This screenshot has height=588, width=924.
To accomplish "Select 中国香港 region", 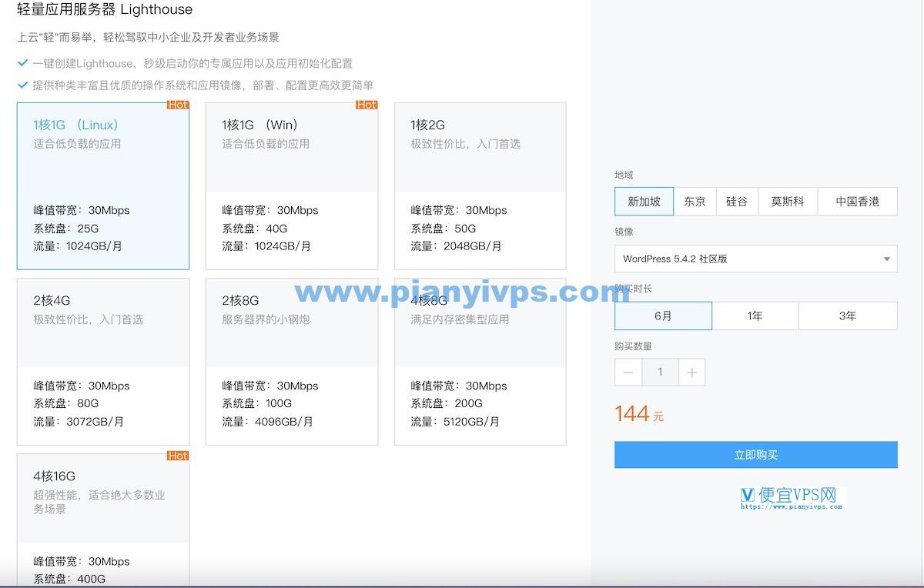I will tap(857, 202).
